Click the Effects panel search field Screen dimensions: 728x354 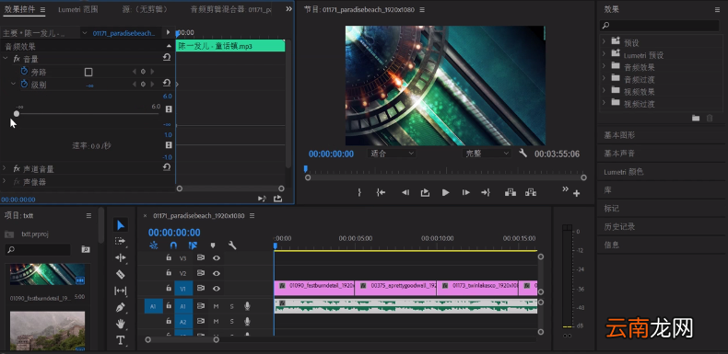tap(659, 26)
